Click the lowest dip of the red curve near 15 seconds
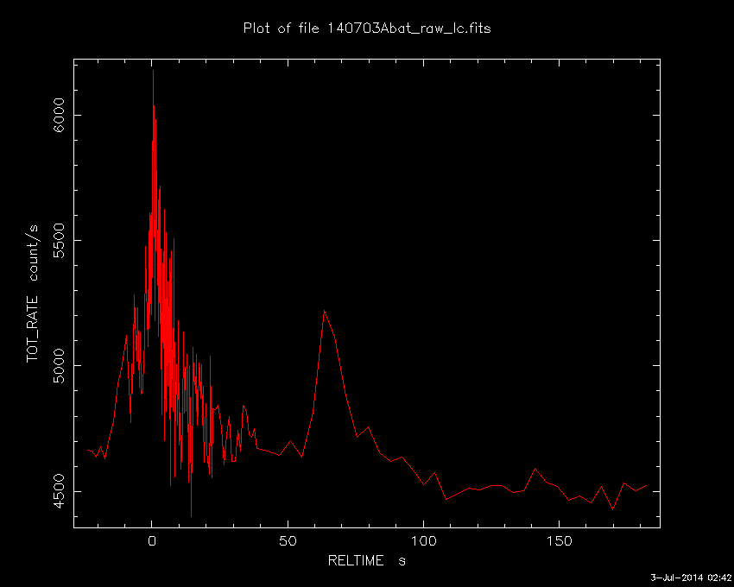This screenshot has height=587, width=734. [x=192, y=516]
